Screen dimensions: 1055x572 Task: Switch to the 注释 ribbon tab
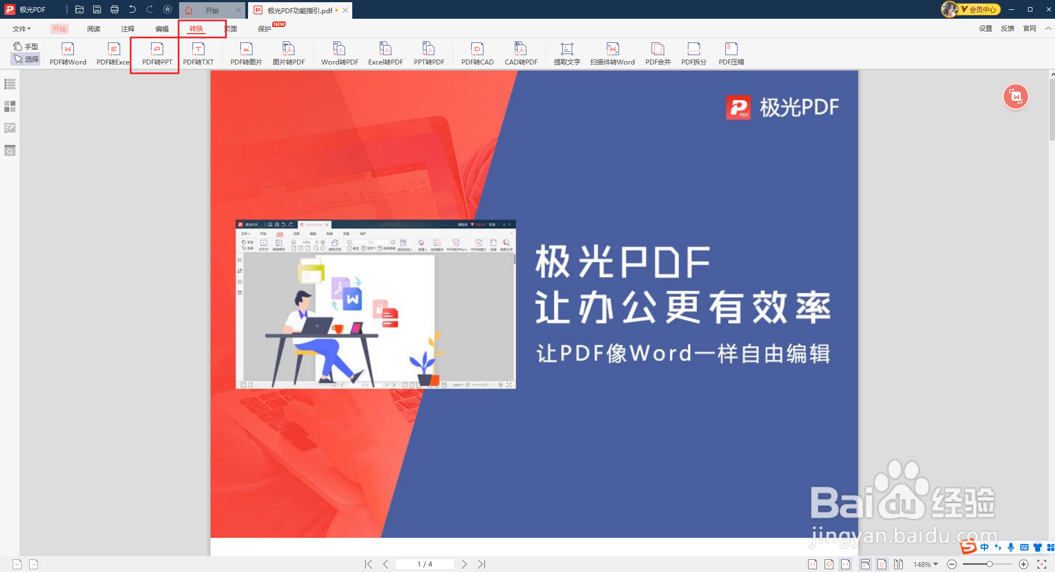(128, 29)
